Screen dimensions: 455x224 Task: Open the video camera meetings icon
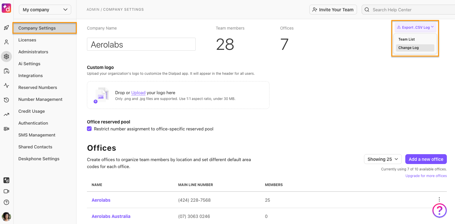pos(6,191)
